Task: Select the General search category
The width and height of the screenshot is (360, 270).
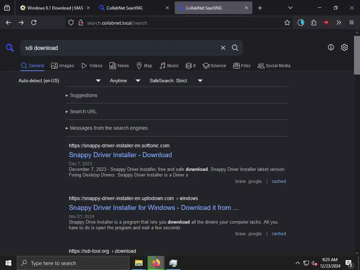Action: 32,66
